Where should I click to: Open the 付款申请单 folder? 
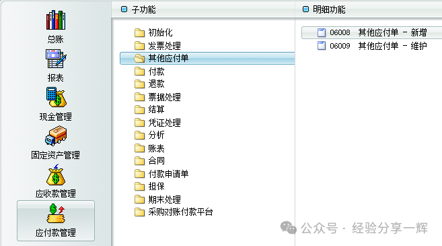(139, 174)
